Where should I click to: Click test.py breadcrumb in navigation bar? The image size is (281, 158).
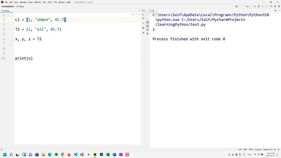pyautogui.click(x=20, y=7)
